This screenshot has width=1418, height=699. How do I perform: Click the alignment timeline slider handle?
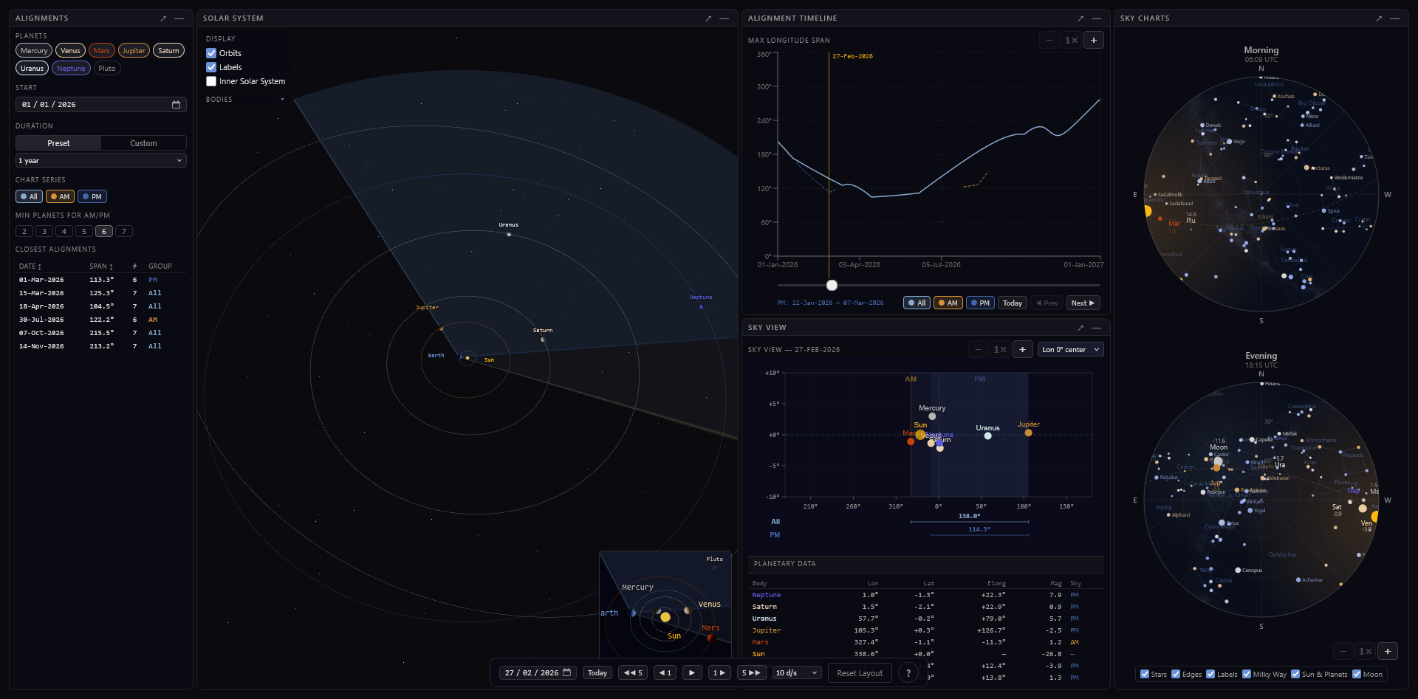[x=832, y=285]
